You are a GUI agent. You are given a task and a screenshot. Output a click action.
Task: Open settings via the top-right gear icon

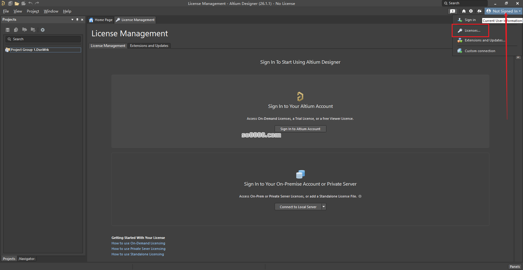(471, 11)
